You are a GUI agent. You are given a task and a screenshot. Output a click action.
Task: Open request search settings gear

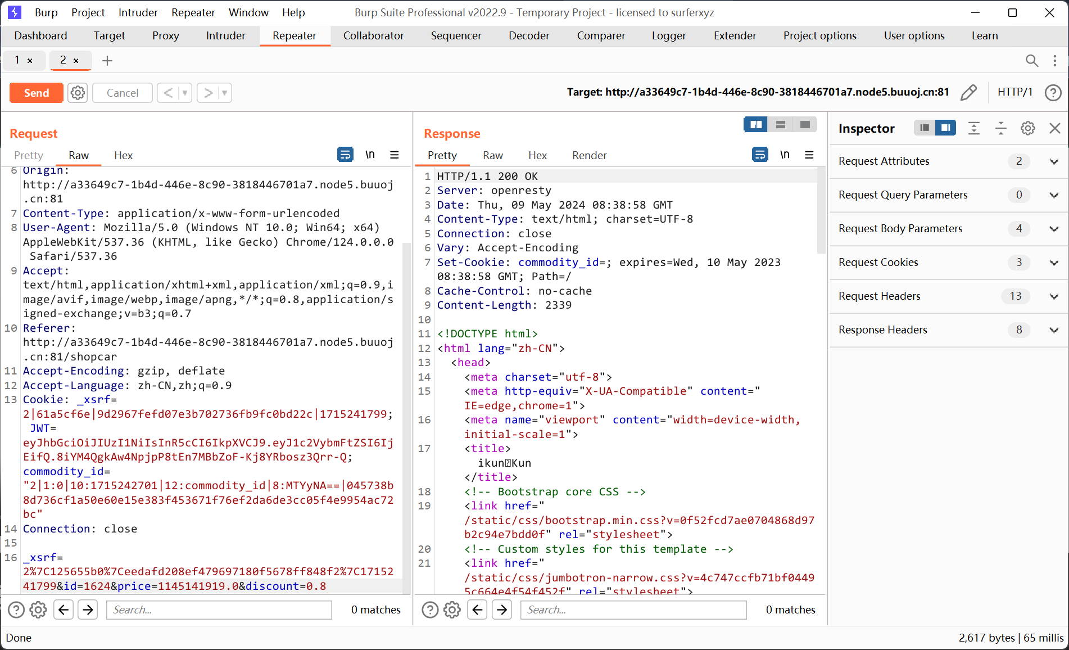tap(38, 610)
